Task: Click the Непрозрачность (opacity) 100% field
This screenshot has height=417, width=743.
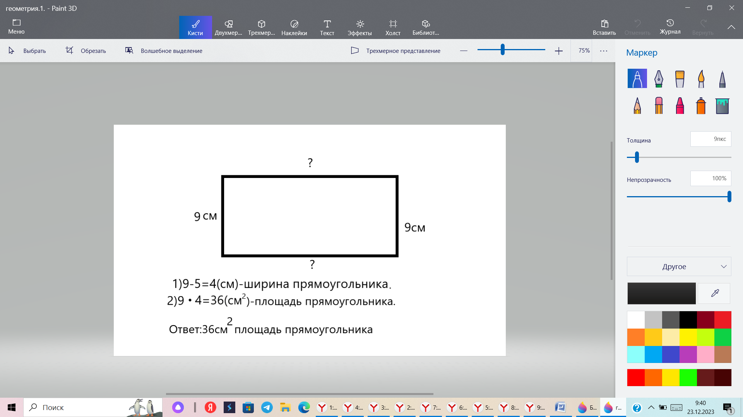Action: (710, 178)
